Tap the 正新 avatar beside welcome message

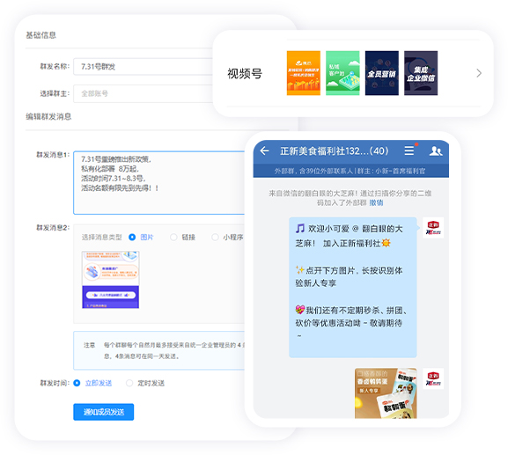(433, 228)
